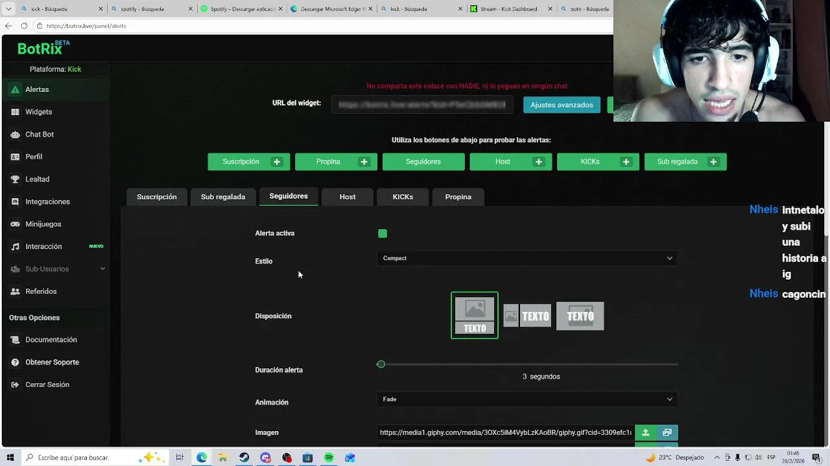830x466 pixels.
Task: Switch to the Host alert tab
Action: (x=348, y=197)
